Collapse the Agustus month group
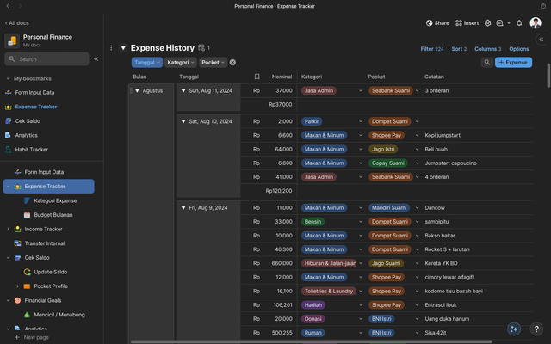Image resolution: width=551 pixels, height=344 pixels. pyautogui.click(x=138, y=90)
